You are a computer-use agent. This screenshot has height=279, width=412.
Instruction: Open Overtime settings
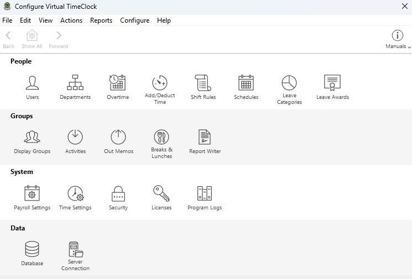[x=118, y=87]
